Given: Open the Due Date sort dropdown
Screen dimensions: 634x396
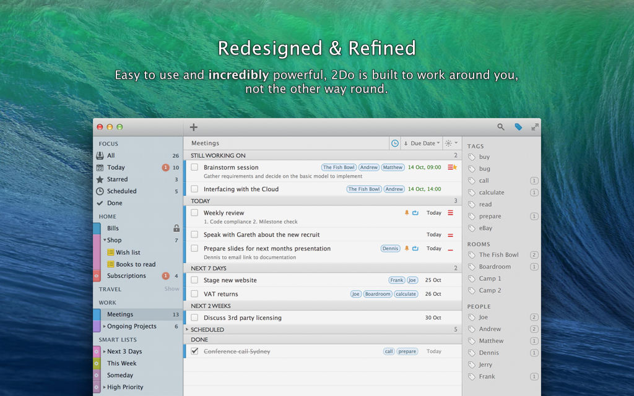Looking at the screenshot, I should [422, 143].
